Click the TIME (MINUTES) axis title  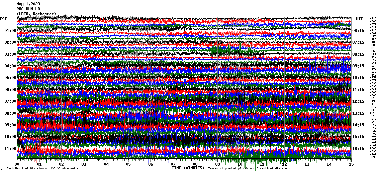click(188, 168)
